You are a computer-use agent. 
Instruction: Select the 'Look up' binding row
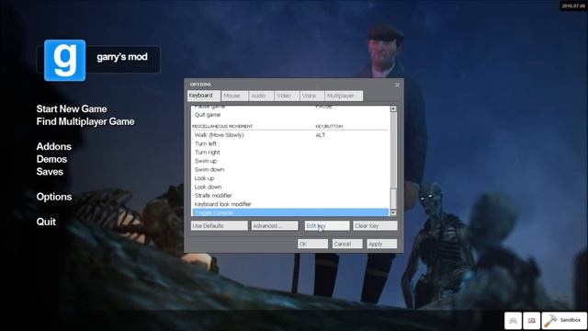[290, 178]
